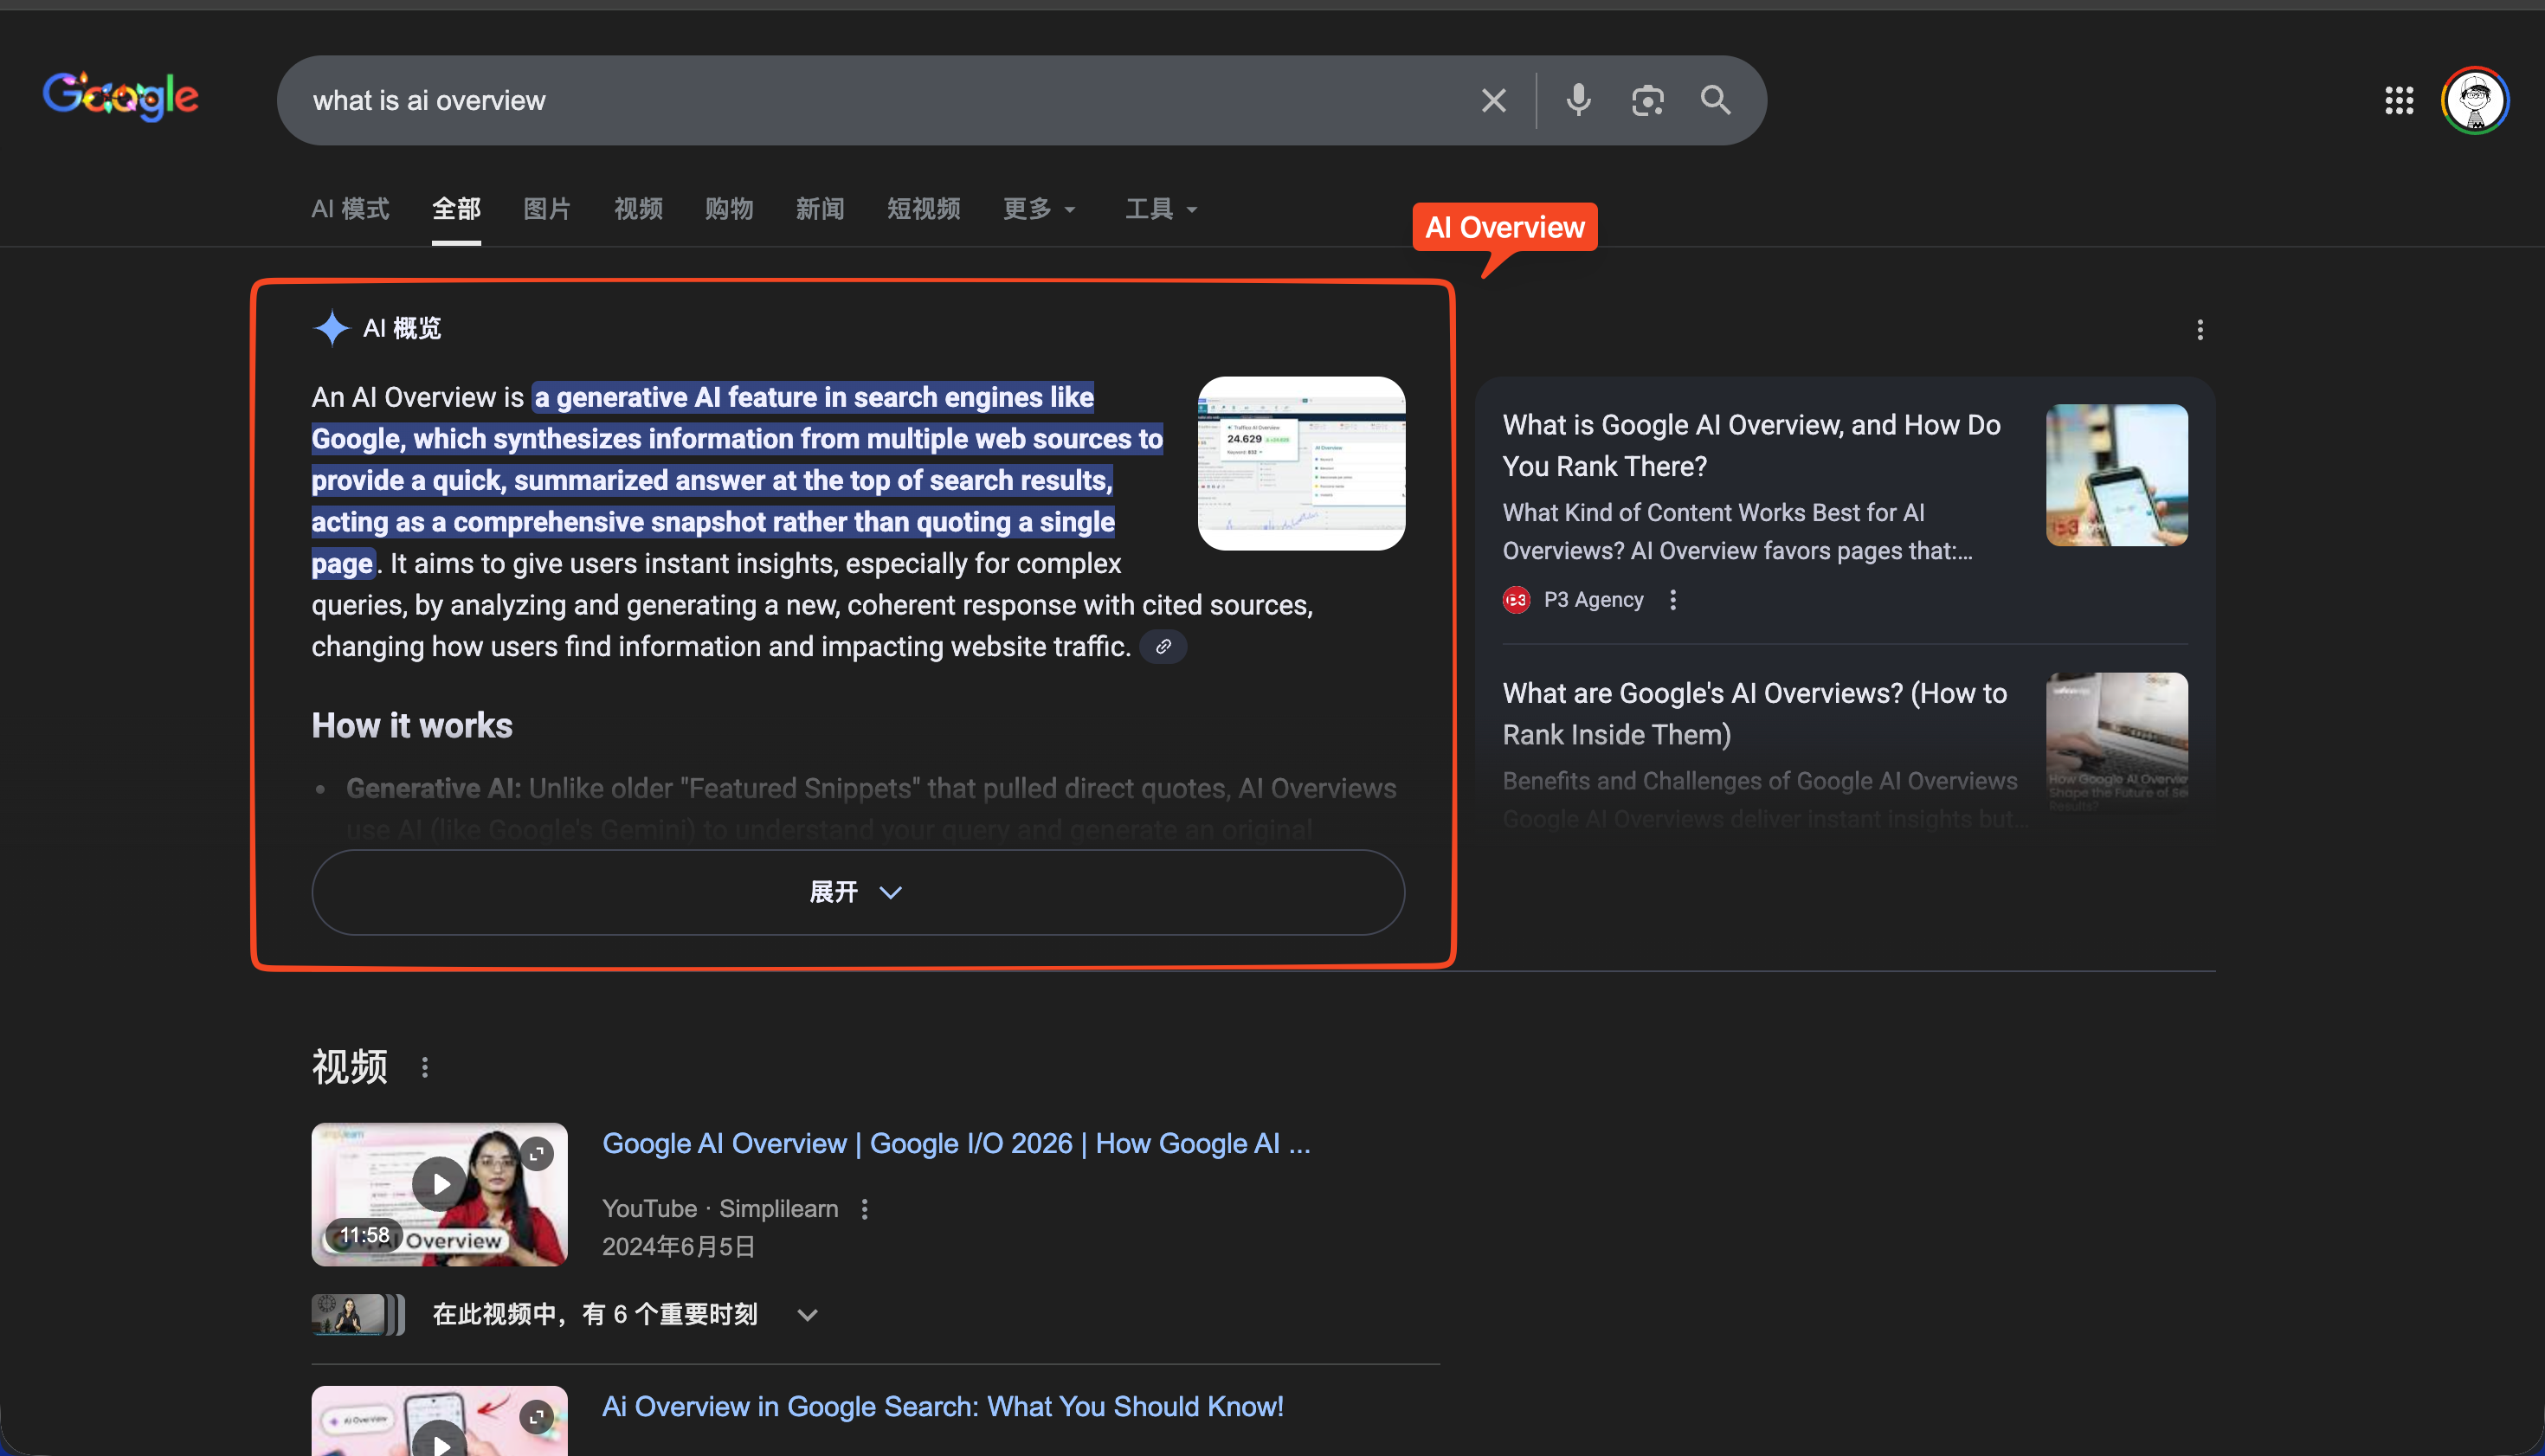
Task: Click the magnifying glass search icon
Action: point(1715,100)
